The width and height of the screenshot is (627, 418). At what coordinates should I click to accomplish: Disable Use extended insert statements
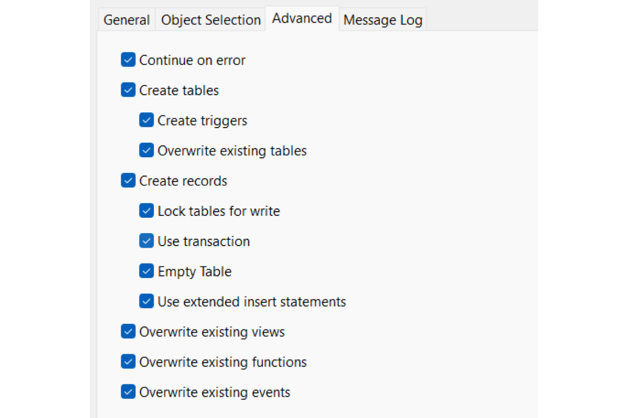pos(147,301)
